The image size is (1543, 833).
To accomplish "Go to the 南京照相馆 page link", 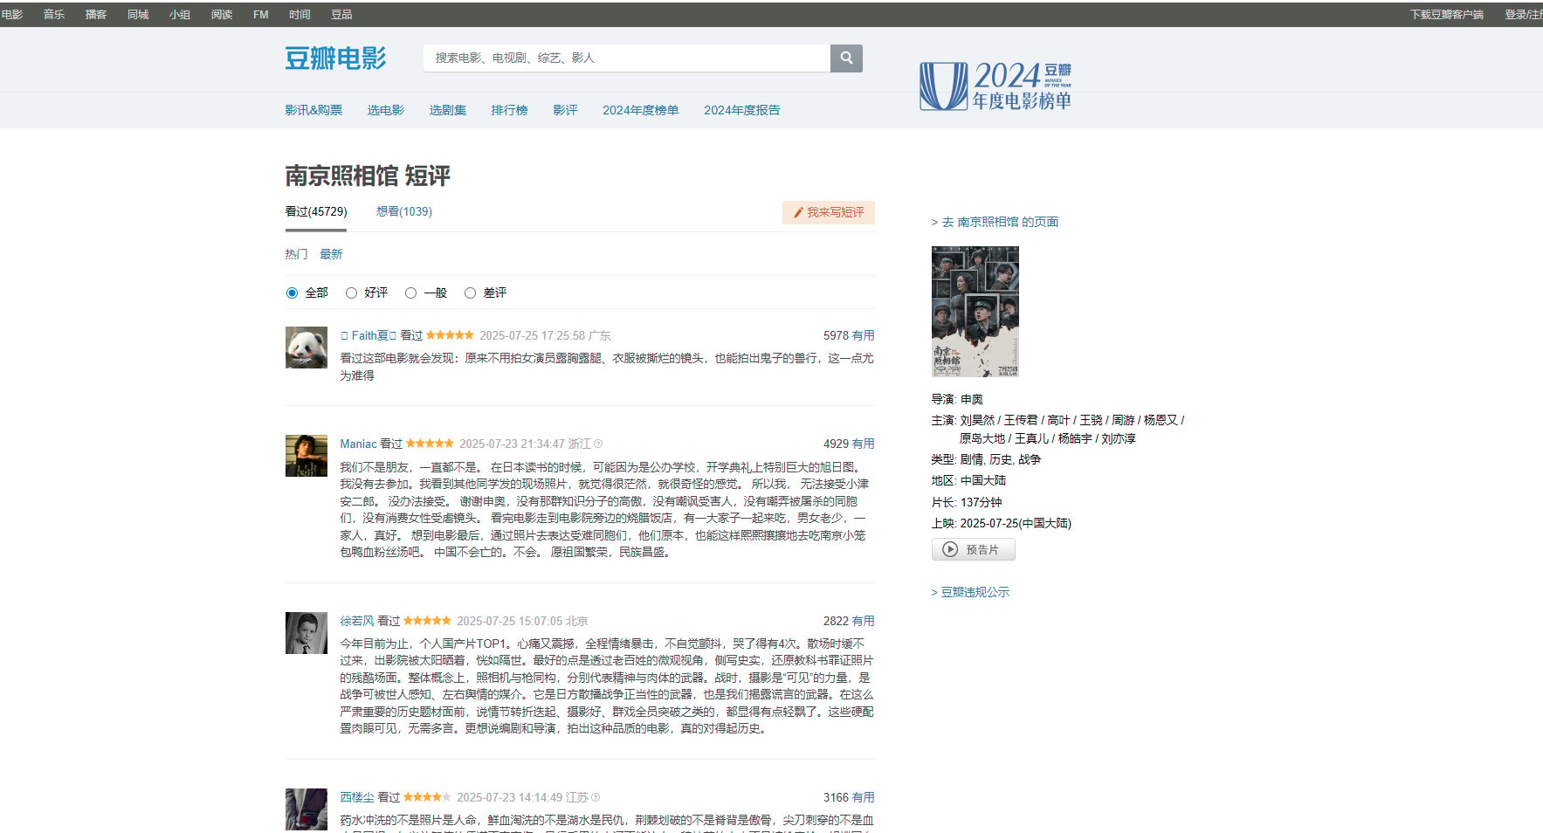I will 1000,222.
